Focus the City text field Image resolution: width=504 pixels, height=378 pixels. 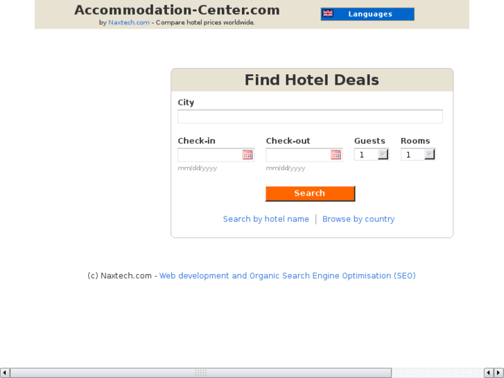[310, 117]
